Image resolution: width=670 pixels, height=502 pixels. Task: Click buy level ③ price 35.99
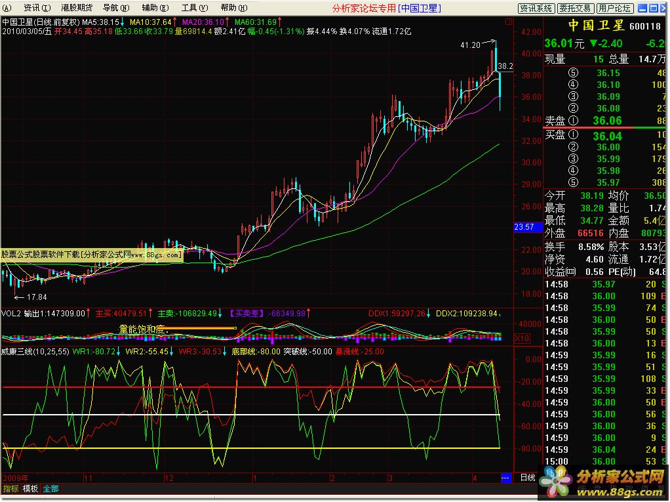[608, 159]
